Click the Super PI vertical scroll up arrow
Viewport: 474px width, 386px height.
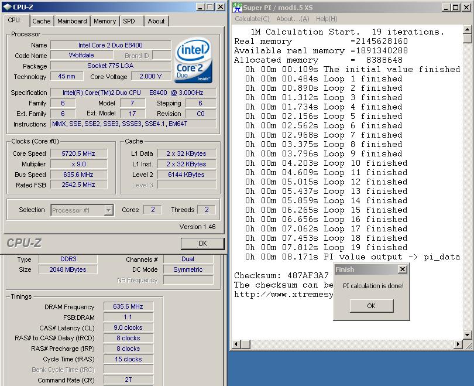coord(468,30)
